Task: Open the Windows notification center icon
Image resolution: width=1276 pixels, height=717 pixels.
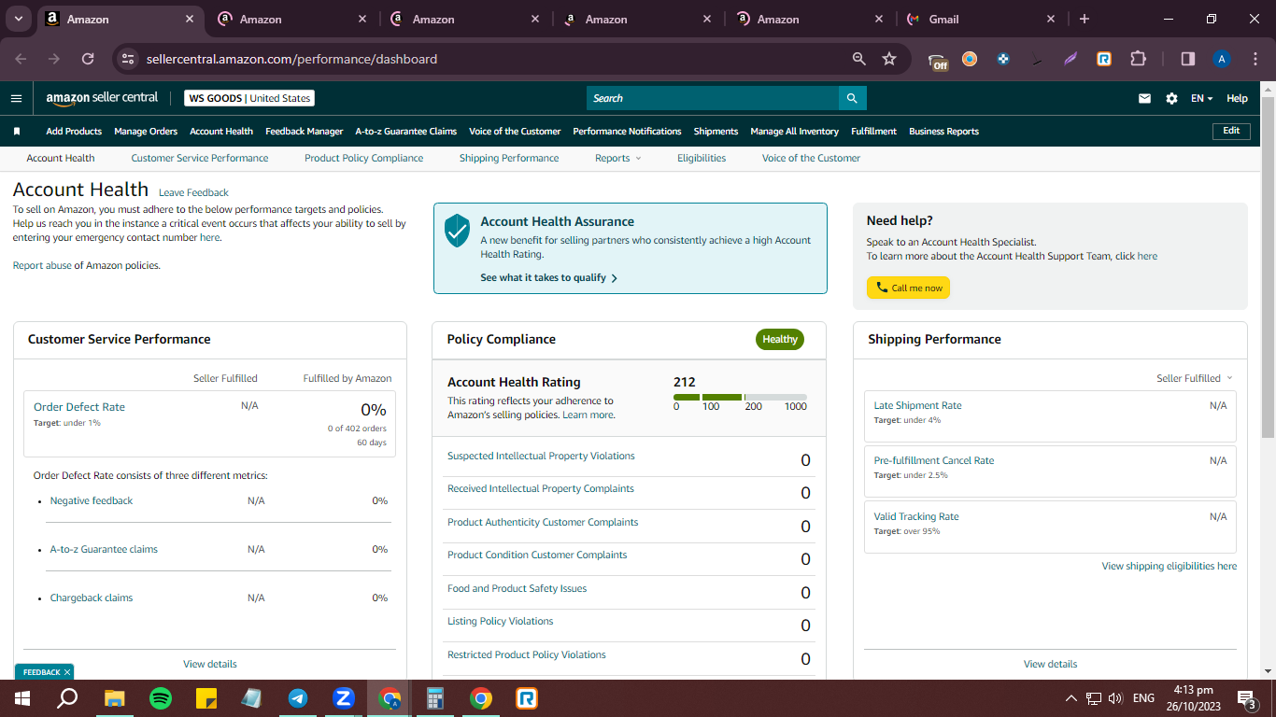Action: coord(1246,698)
